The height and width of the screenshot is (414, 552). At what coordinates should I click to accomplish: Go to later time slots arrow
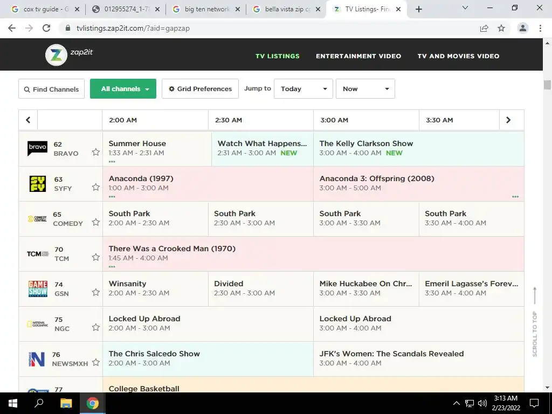tap(508, 120)
